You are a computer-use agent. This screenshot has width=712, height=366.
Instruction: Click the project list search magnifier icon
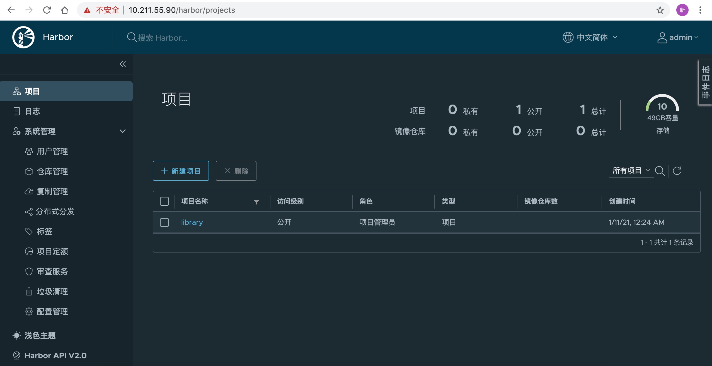click(660, 171)
